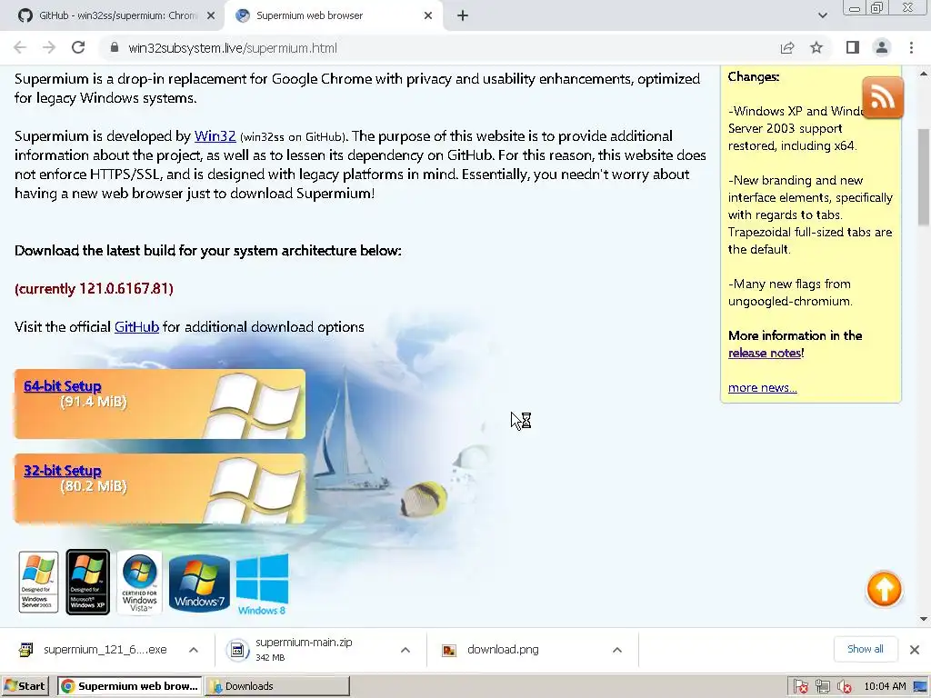Open the profile avatar menu
This screenshot has width=931, height=698.
point(882,47)
